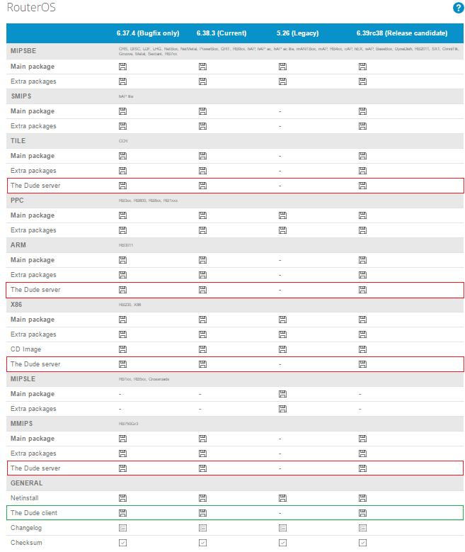Download MMIPS Dude server for 6.39rc38
465x552 pixels.
coord(362,468)
